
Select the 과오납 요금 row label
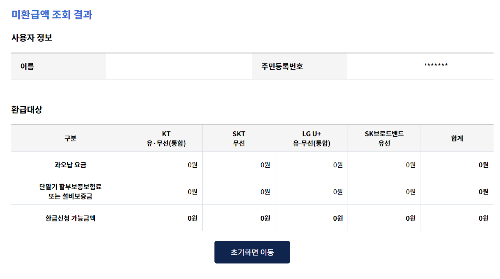[x=70, y=165]
